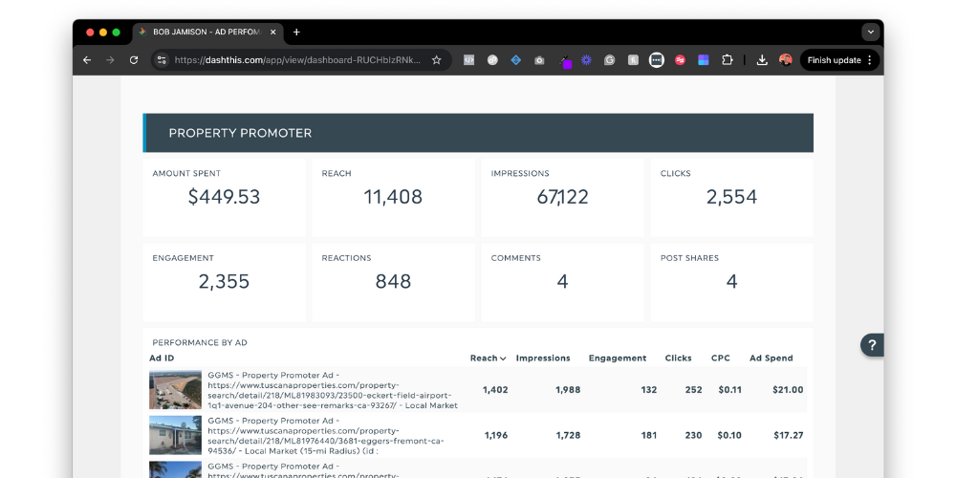956x478 pixels.
Task: Select the Reactions 848 value
Action: pos(393,282)
